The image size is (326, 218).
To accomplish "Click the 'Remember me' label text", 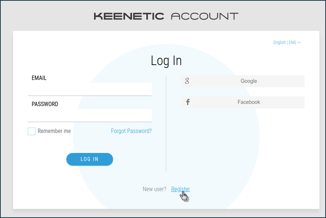I will click(x=54, y=131).
